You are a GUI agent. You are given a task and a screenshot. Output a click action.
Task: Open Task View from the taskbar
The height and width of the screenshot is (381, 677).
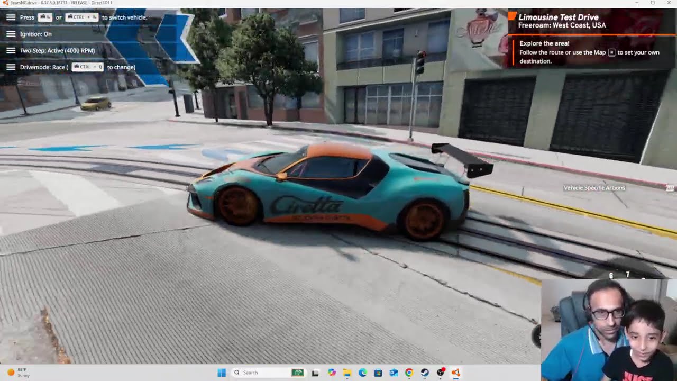point(315,373)
